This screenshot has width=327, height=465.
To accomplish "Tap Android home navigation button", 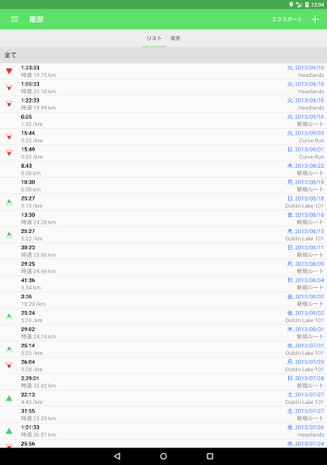I will click(163, 456).
